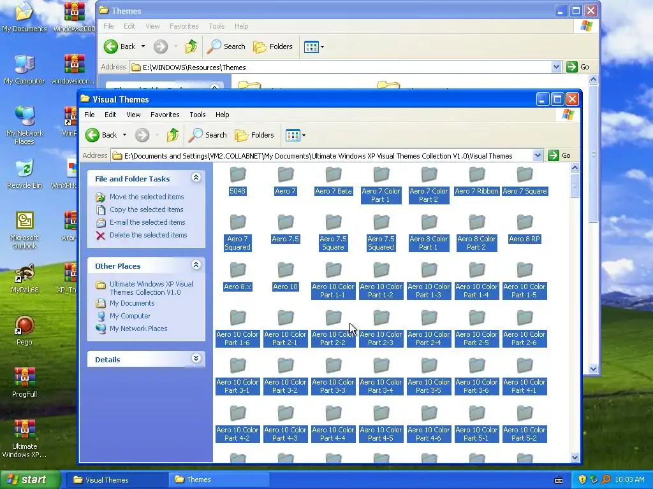This screenshot has width=653, height=489.
Task: Open Search in Visual Themes toolbar
Action: pyautogui.click(x=207, y=135)
